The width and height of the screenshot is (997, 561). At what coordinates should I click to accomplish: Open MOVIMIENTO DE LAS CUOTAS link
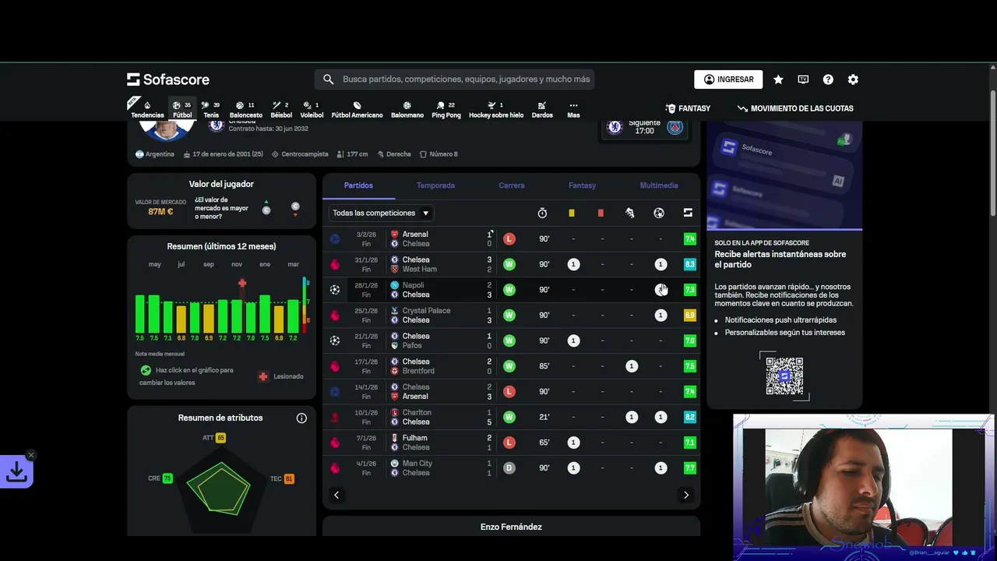tap(795, 108)
